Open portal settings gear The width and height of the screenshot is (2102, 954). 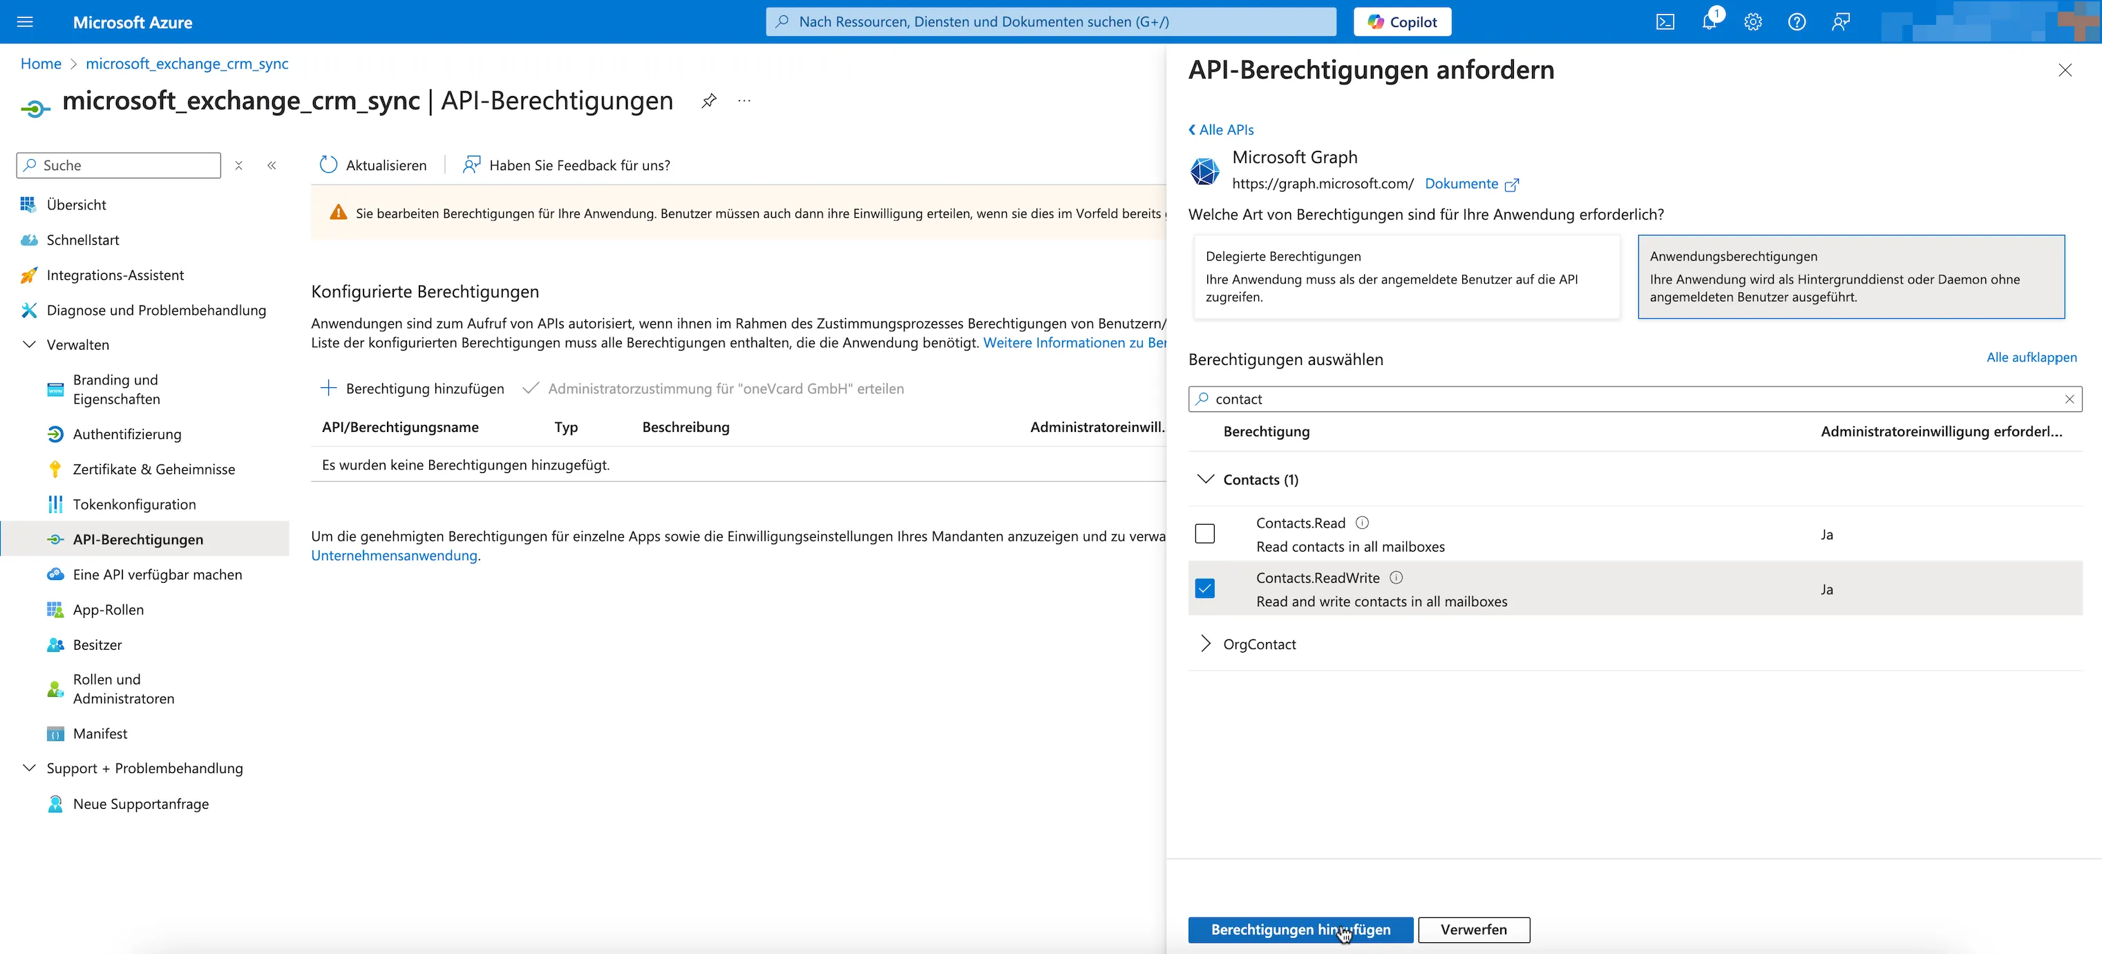[1753, 22]
